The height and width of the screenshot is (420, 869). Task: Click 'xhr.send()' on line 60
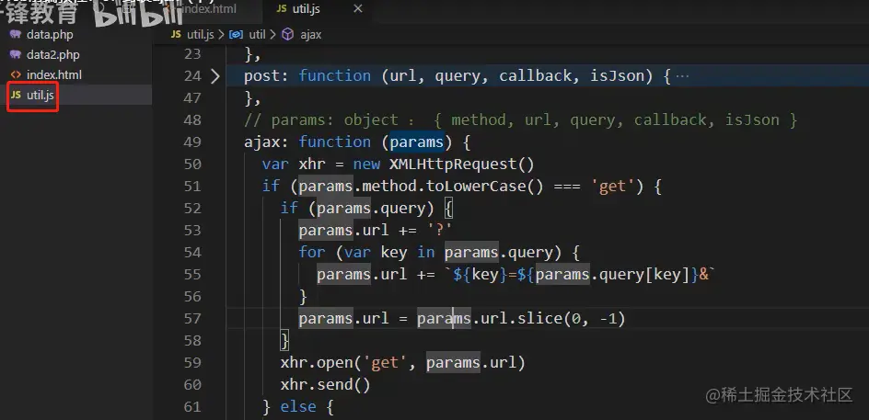[x=325, y=384]
